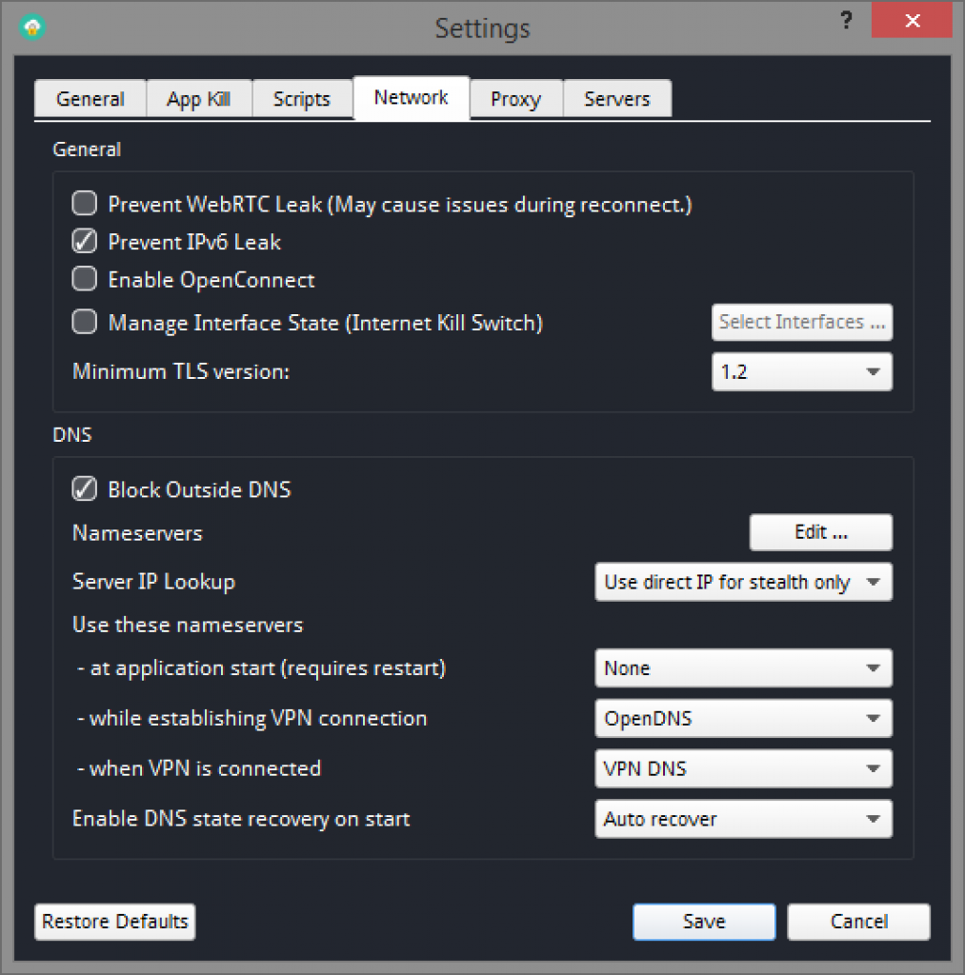Image resolution: width=965 pixels, height=975 pixels.
Task: Click the Settings window title
Action: pos(483,29)
